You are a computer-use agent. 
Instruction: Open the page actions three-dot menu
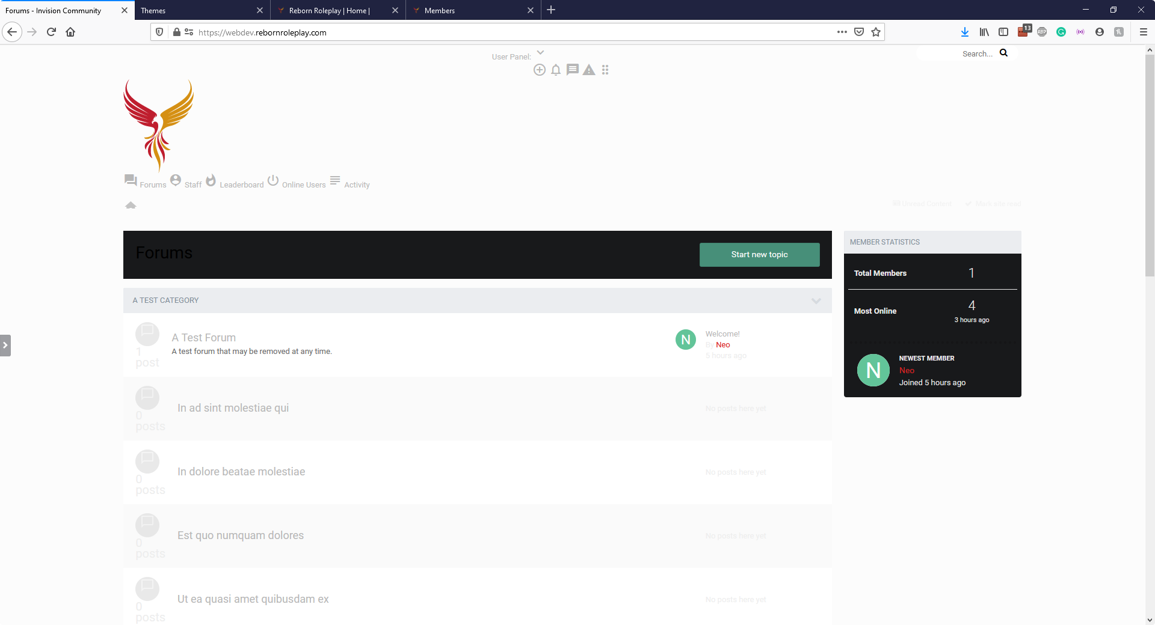[x=842, y=32]
